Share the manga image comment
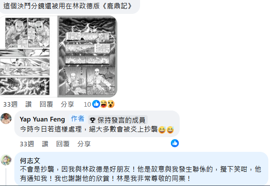 pos(67,104)
